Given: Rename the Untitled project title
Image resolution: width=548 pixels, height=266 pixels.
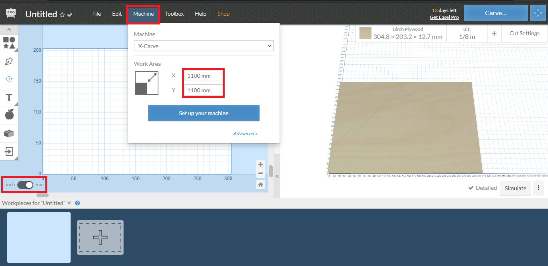Looking at the screenshot, I should coord(41,14).
